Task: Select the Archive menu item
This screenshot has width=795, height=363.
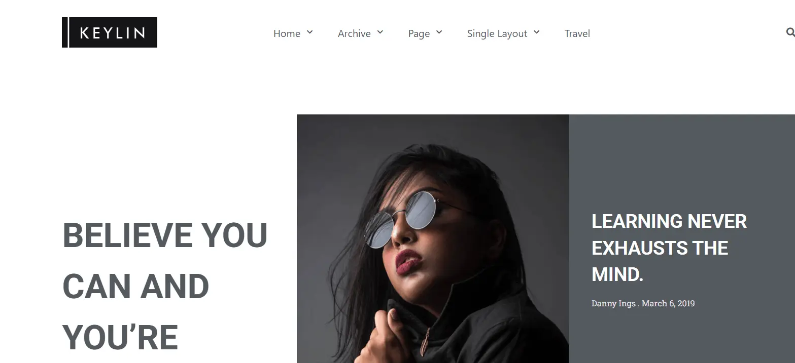Action: coord(354,33)
